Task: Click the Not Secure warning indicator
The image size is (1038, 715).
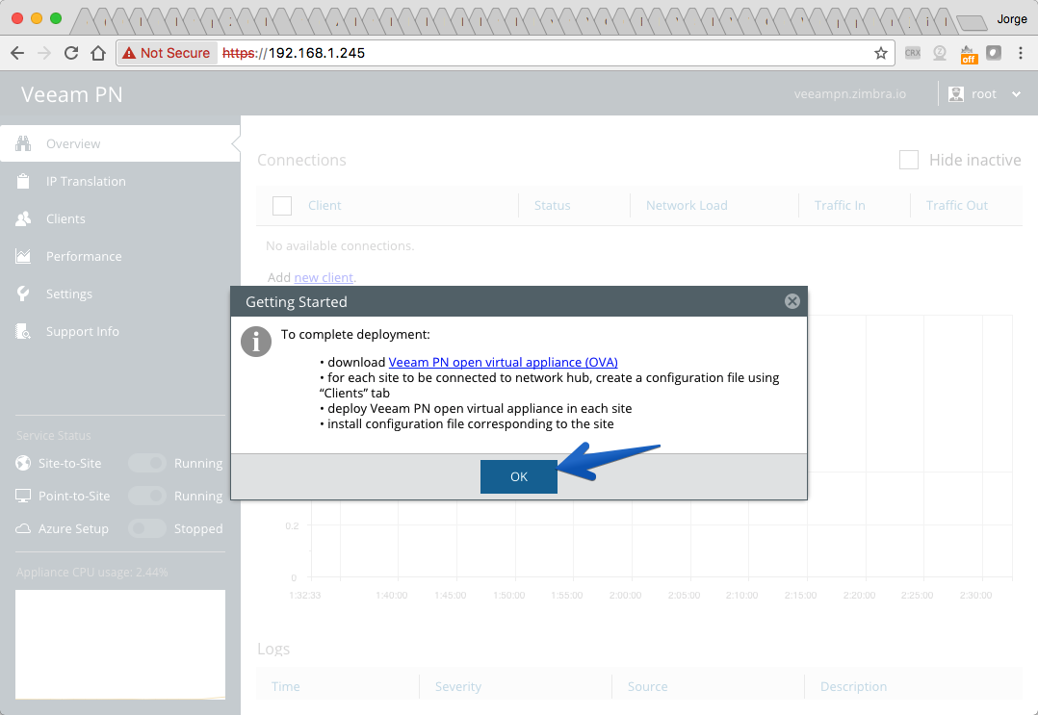Action: [x=167, y=53]
